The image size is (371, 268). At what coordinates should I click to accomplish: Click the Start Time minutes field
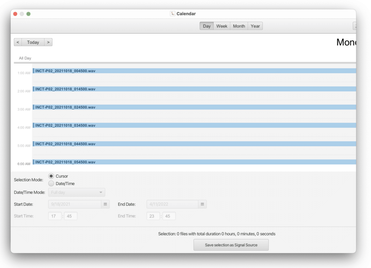(71, 216)
